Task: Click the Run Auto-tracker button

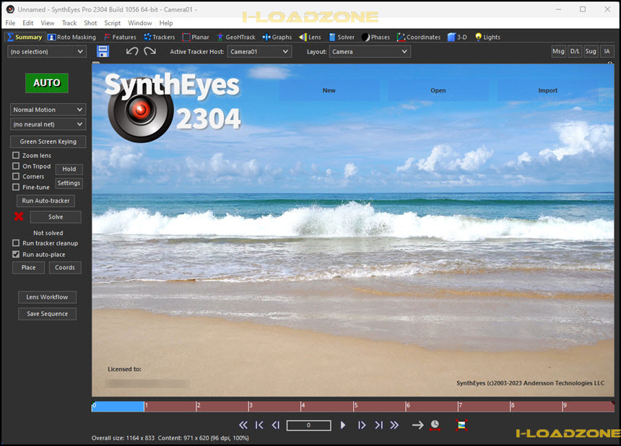Action: point(45,201)
